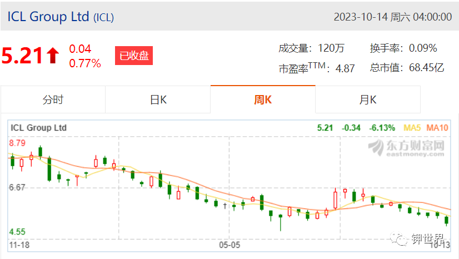This screenshot has height=259, width=459.
Task: Click the 市盈率TTM 4.87 ratio text
Action: (316, 68)
